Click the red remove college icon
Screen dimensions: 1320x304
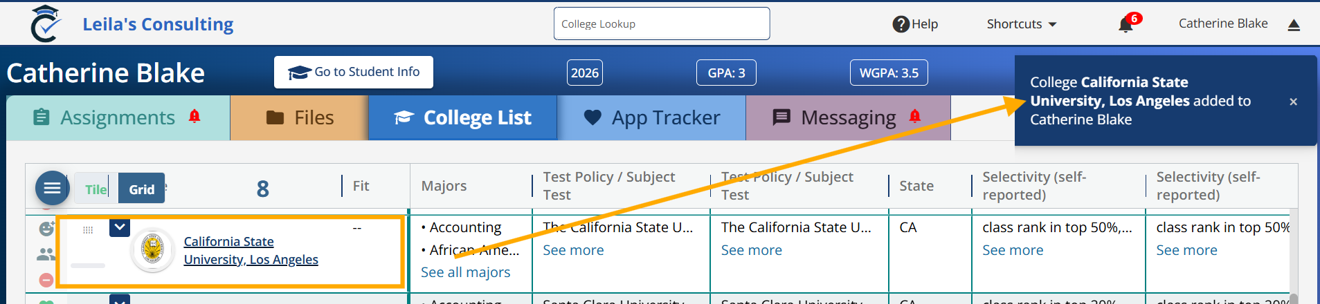46,280
